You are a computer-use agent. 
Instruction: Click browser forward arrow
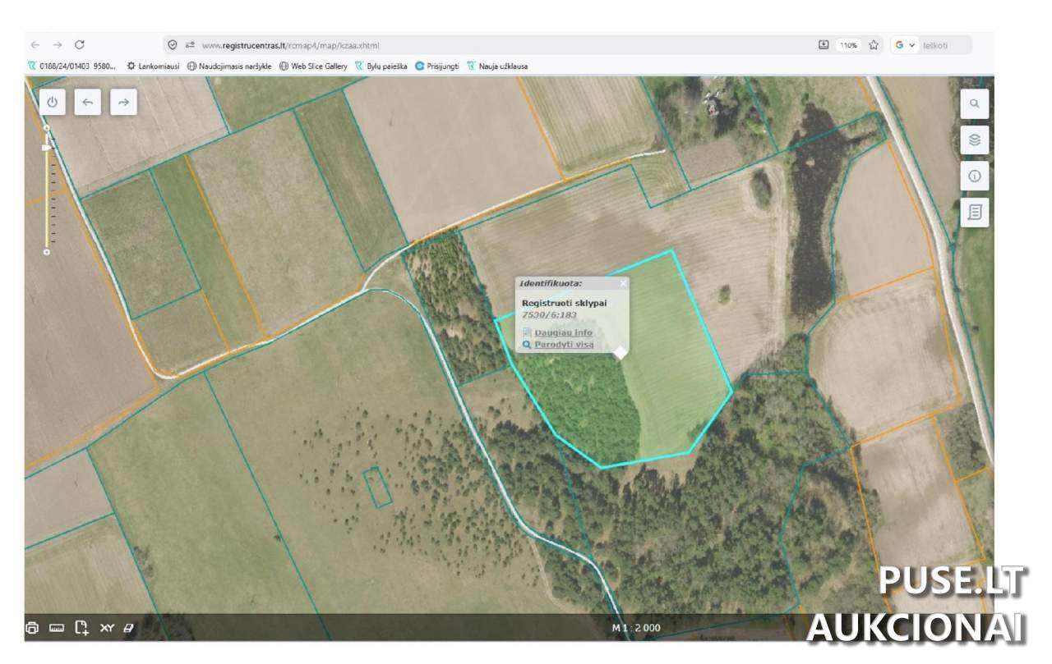57,45
